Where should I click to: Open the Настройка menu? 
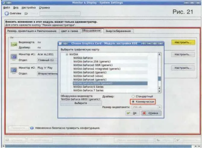[29, 8]
